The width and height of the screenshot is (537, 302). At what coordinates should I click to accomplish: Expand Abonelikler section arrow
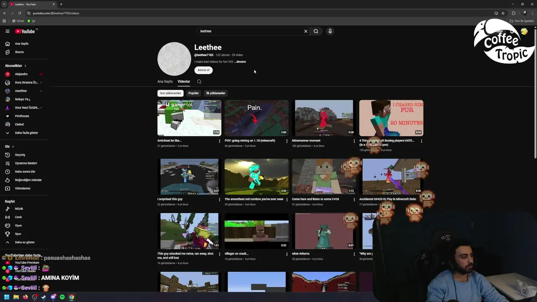click(x=25, y=65)
